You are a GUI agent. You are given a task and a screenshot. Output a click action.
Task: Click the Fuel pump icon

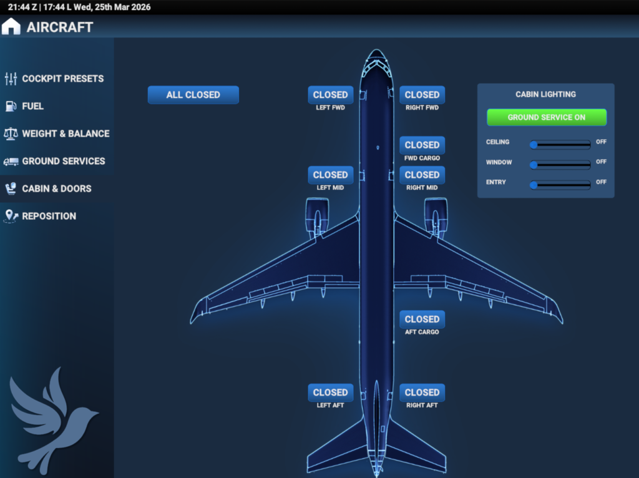pyautogui.click(x=11, y=106)
